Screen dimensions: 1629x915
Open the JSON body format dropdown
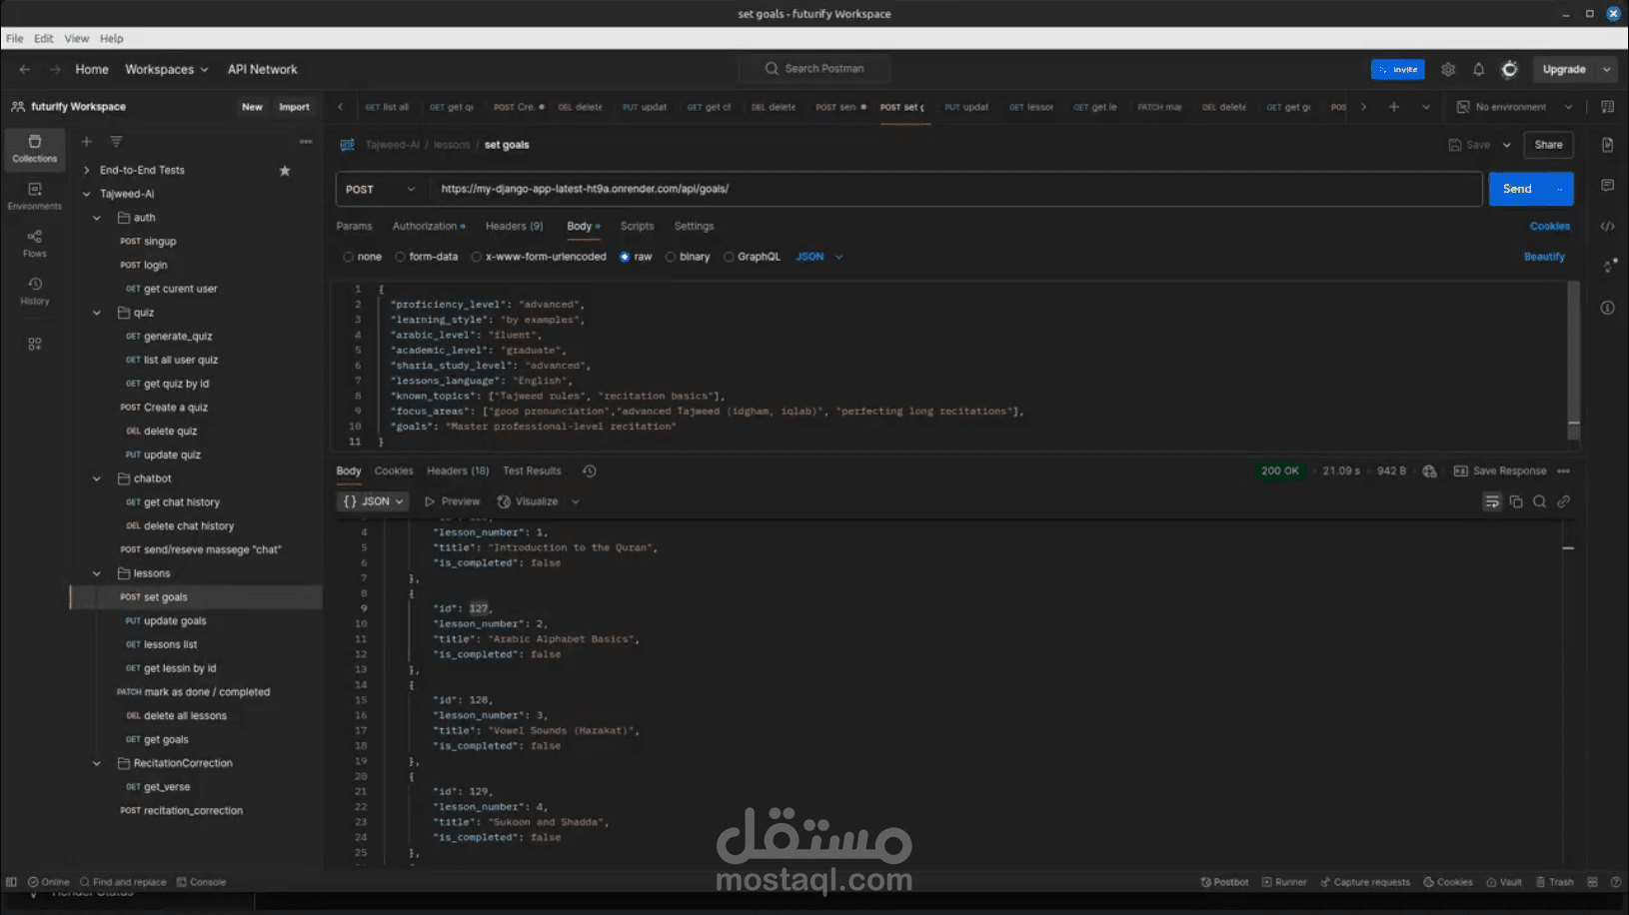[x=819, y=257]
